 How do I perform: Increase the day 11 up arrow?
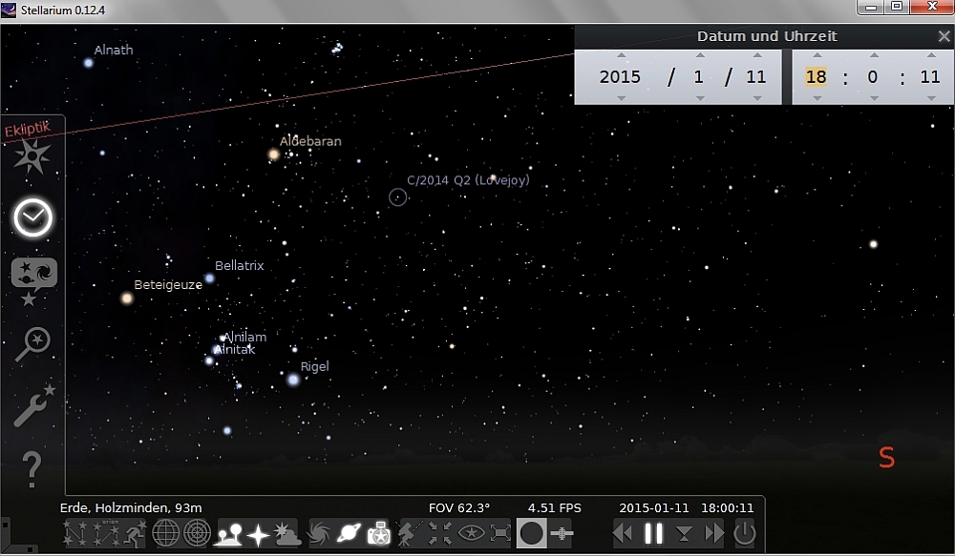pyautogui.click(x=757, y=55)
